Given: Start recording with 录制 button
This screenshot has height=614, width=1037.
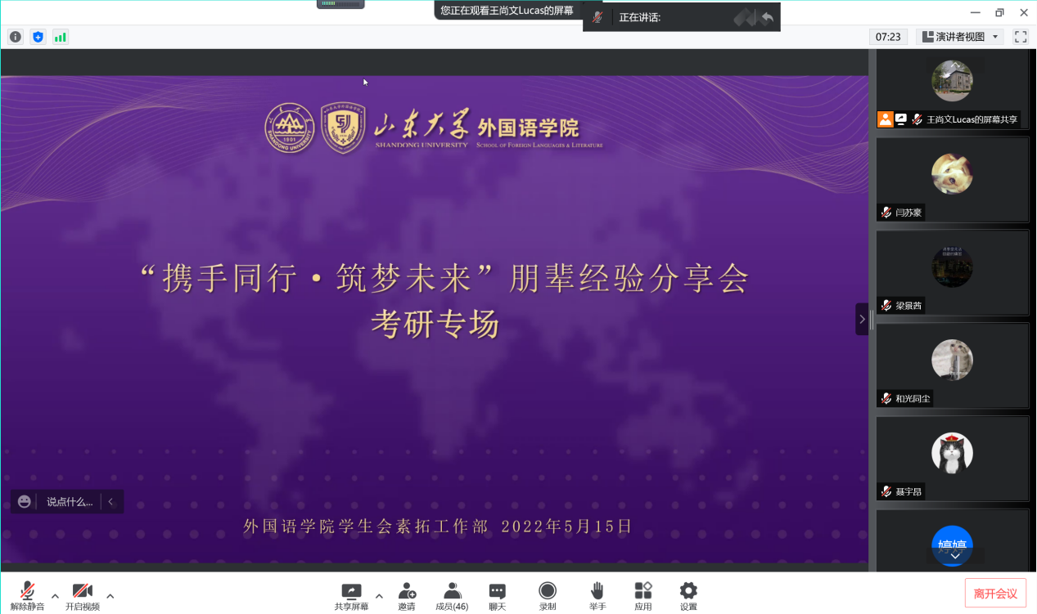Looking at the screenshot, I should click(x=548, y=592).
